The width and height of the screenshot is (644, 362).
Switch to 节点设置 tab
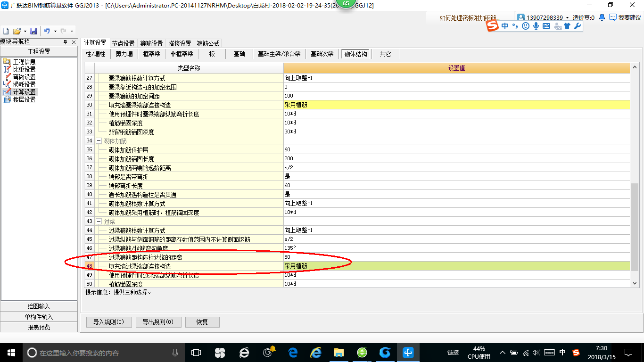123,43
